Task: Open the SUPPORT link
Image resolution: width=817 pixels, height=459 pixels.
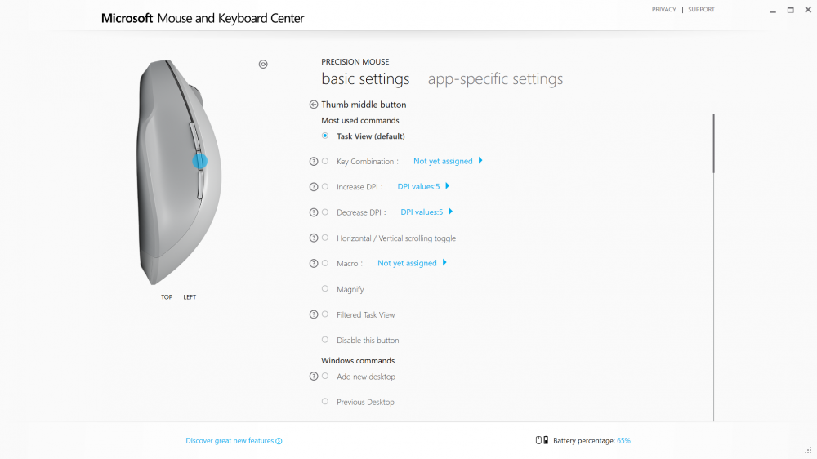Action: pos(701,9)
